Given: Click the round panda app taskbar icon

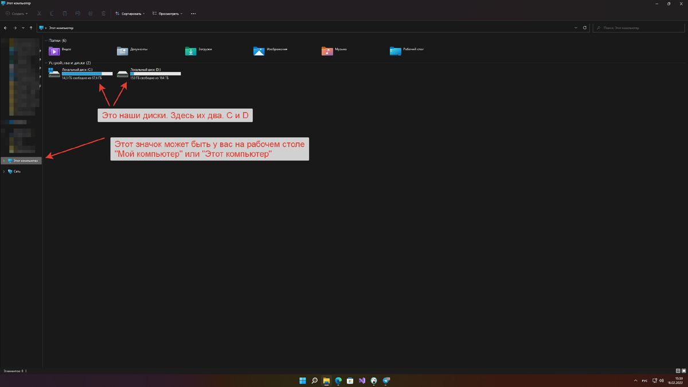Looking at the screenshot, I should (374, 381).
